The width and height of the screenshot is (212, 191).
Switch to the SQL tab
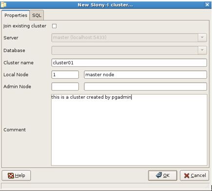37,15
